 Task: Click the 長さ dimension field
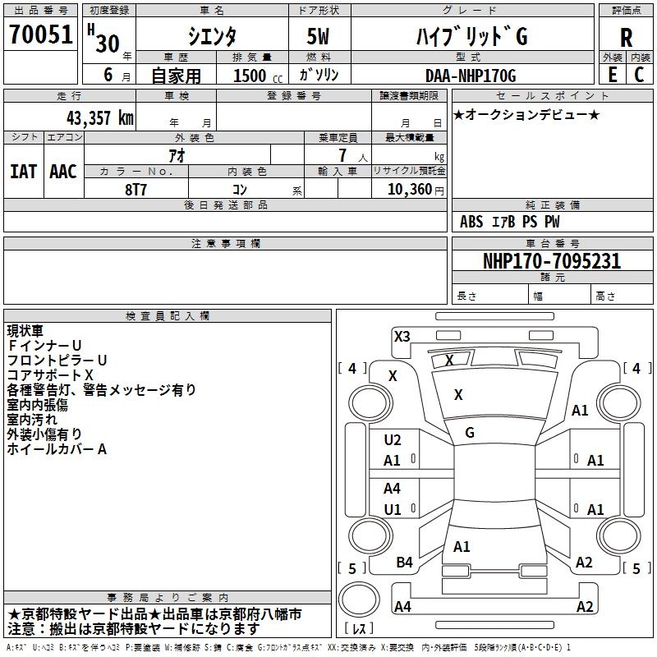(x=489, y=296)
